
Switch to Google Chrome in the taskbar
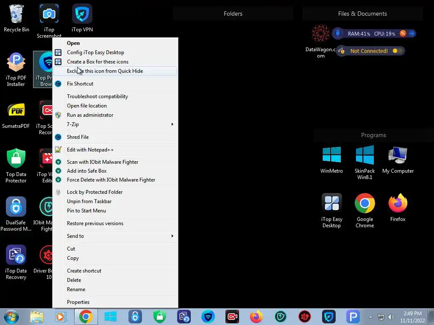click(x=86, y=317)
